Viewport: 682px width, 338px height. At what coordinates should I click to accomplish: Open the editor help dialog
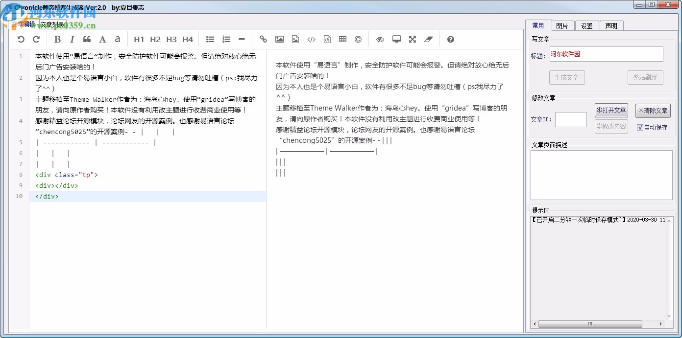click(x=451, y=39)
